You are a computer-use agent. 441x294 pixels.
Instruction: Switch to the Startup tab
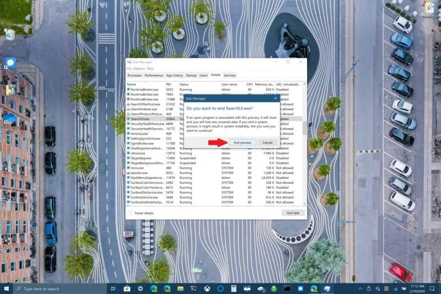click(x=191, y=75)
